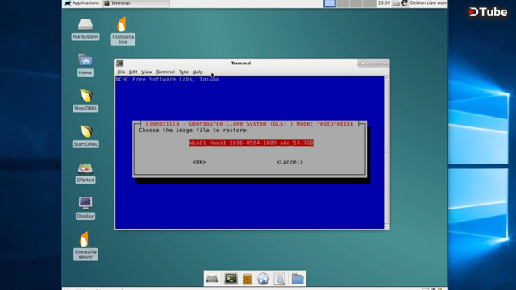Open the View menu in Terminal

tap(147, 72)
